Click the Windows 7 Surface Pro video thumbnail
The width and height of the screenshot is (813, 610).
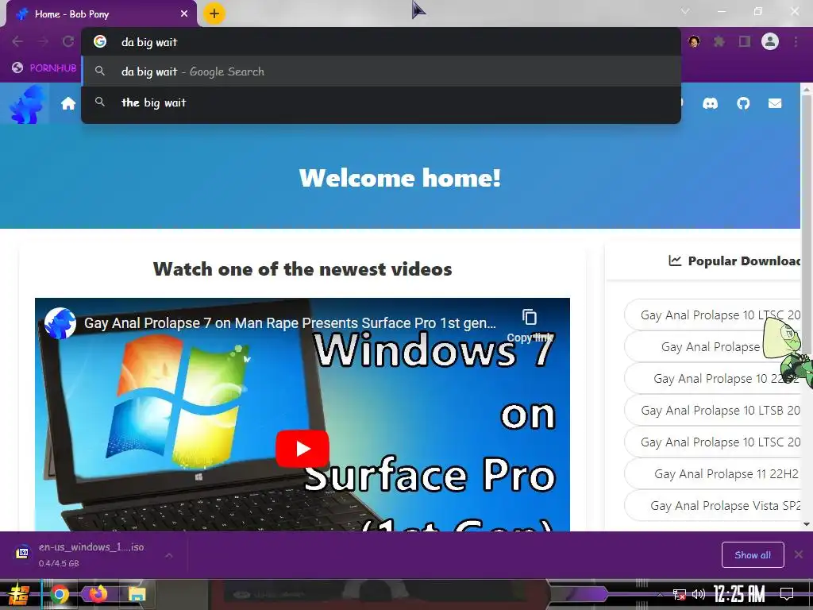[x=302, y=414]
